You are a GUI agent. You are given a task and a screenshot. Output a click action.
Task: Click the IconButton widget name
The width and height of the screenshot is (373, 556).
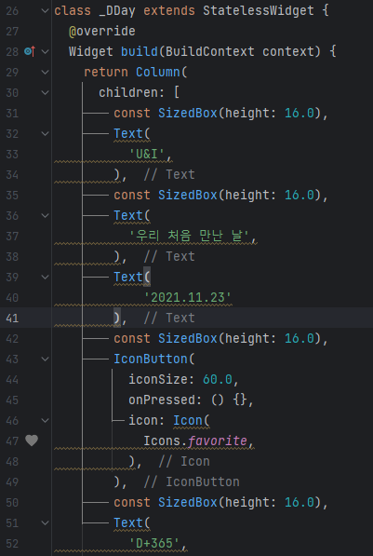click(x=151, y=359)
